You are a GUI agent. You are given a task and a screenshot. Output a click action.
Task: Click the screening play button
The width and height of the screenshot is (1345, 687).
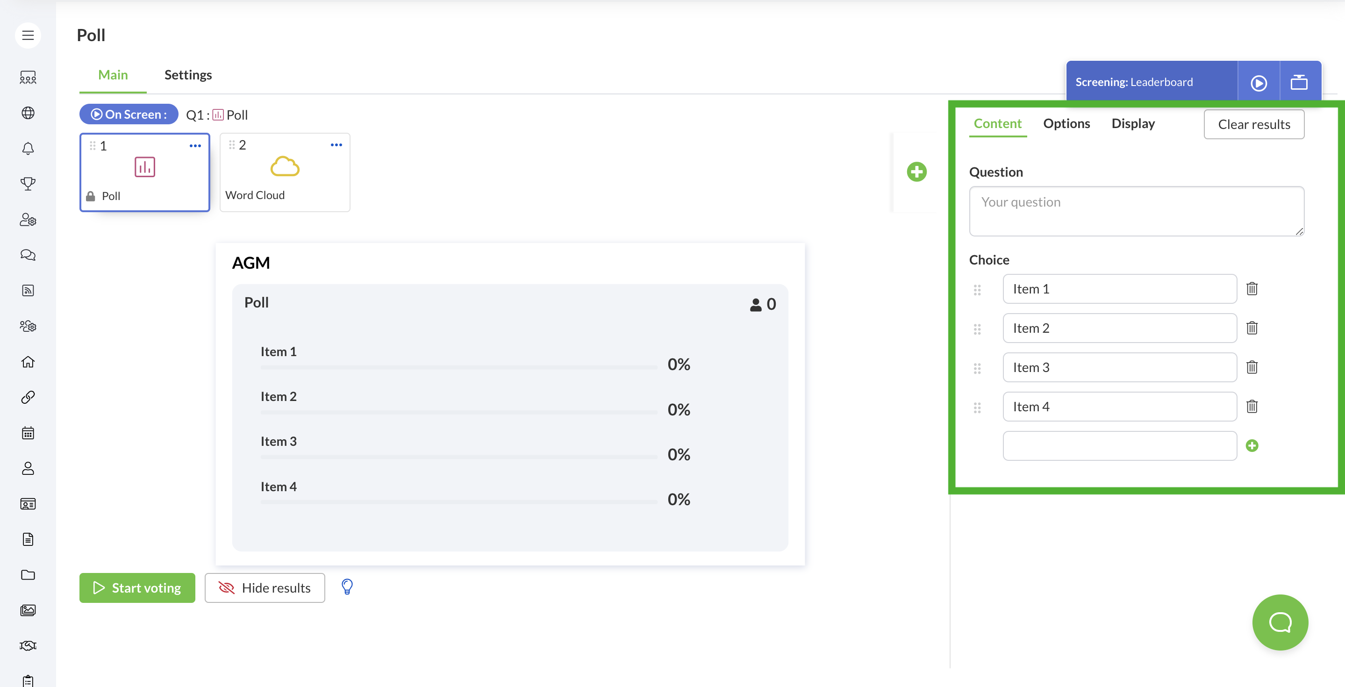(x=1259, y=82)
